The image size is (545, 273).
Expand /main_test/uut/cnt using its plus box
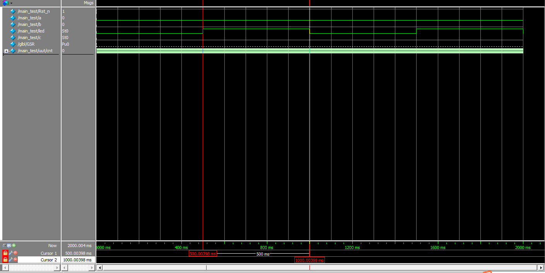(x=6, y=51)
